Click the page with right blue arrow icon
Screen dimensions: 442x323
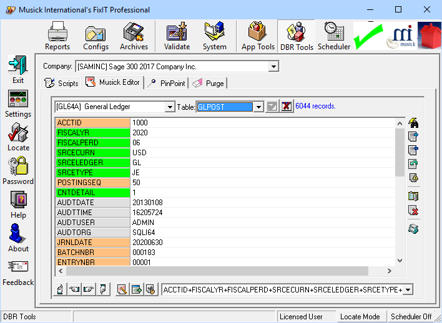[413, 137]
